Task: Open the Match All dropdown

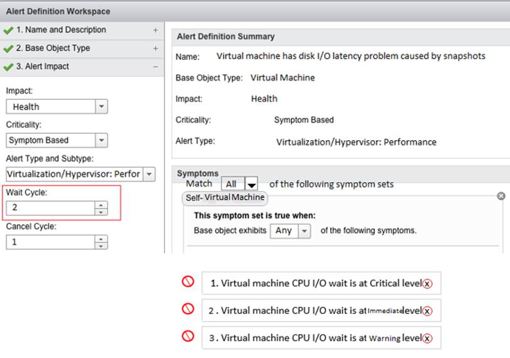Action: tap(251, 184)
